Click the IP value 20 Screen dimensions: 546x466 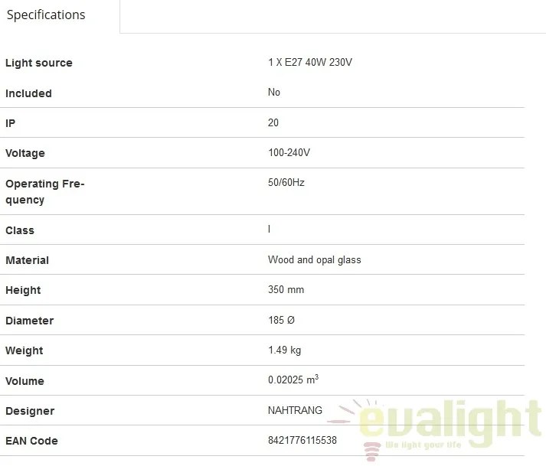pyautogui.click(x=273, y=122)
